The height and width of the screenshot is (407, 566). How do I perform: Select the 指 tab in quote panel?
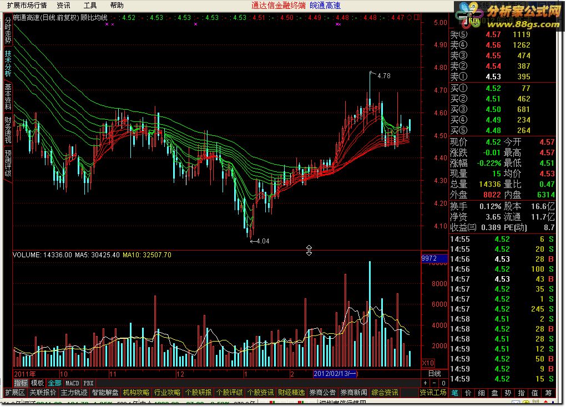pos(522,393)
